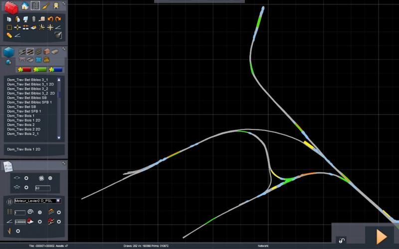Click the orange play triangle button

pos(382,237)
